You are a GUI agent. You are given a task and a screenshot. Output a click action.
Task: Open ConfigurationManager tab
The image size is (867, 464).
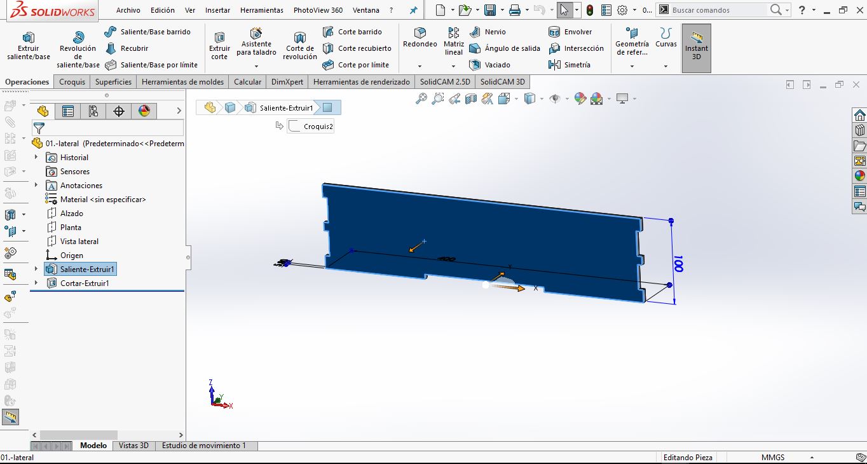pyautogui.click(x=93, y=111)
